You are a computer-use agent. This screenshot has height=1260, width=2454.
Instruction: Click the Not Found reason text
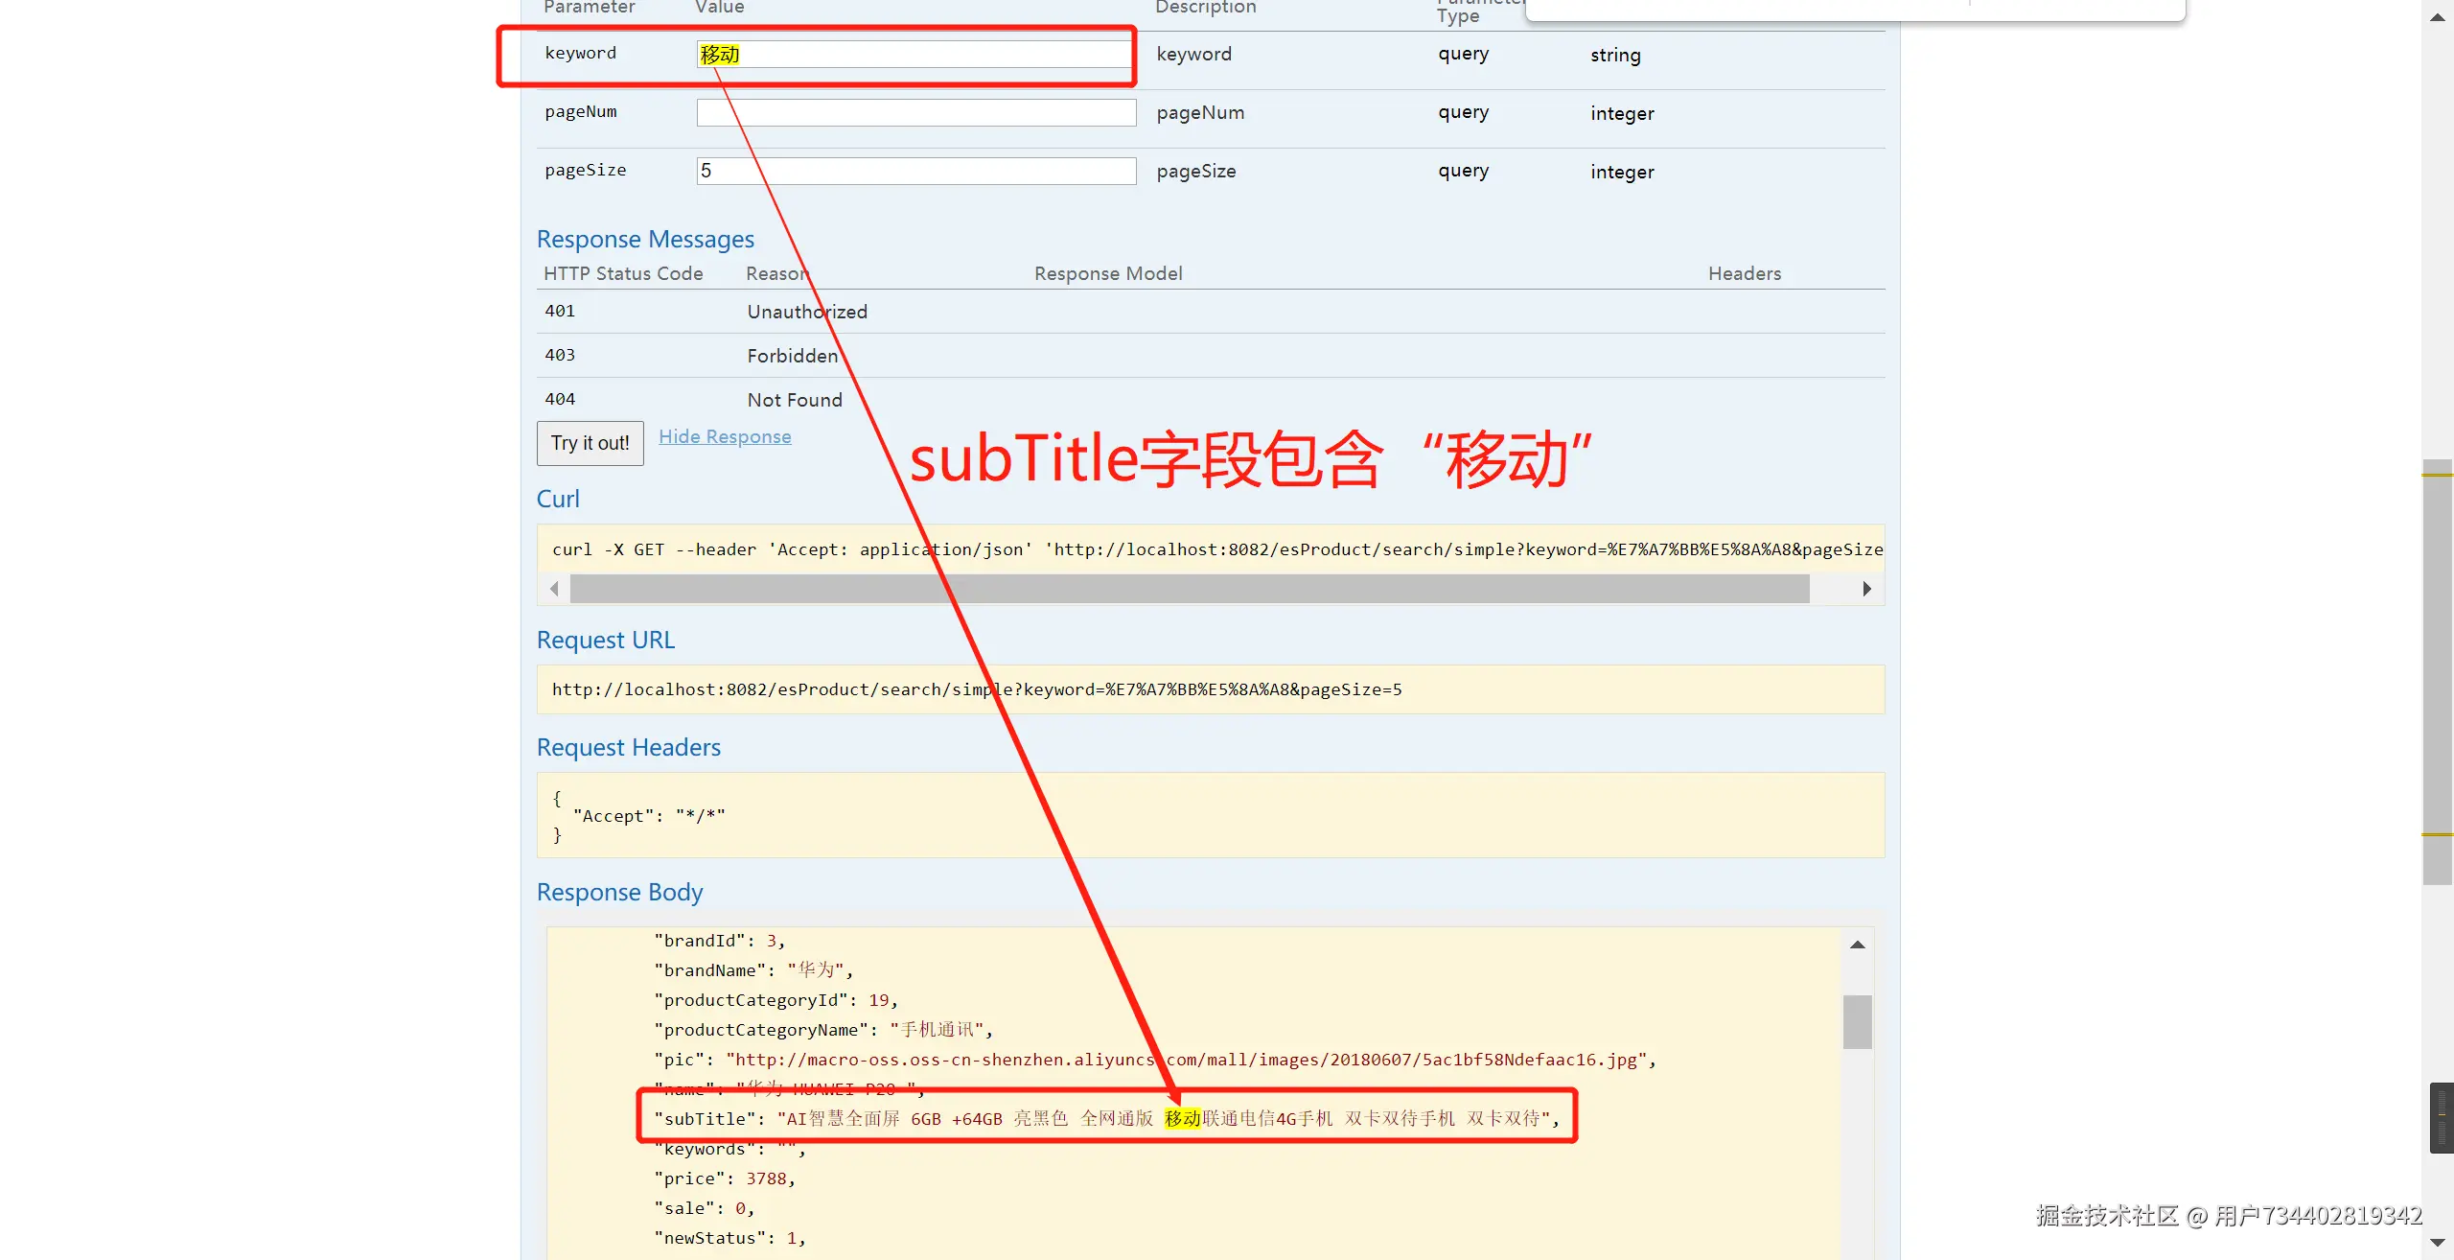(x=795, y=401)
